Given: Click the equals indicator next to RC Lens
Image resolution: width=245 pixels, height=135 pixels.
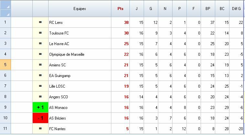Looking at the screenshot, I should 40,22.
